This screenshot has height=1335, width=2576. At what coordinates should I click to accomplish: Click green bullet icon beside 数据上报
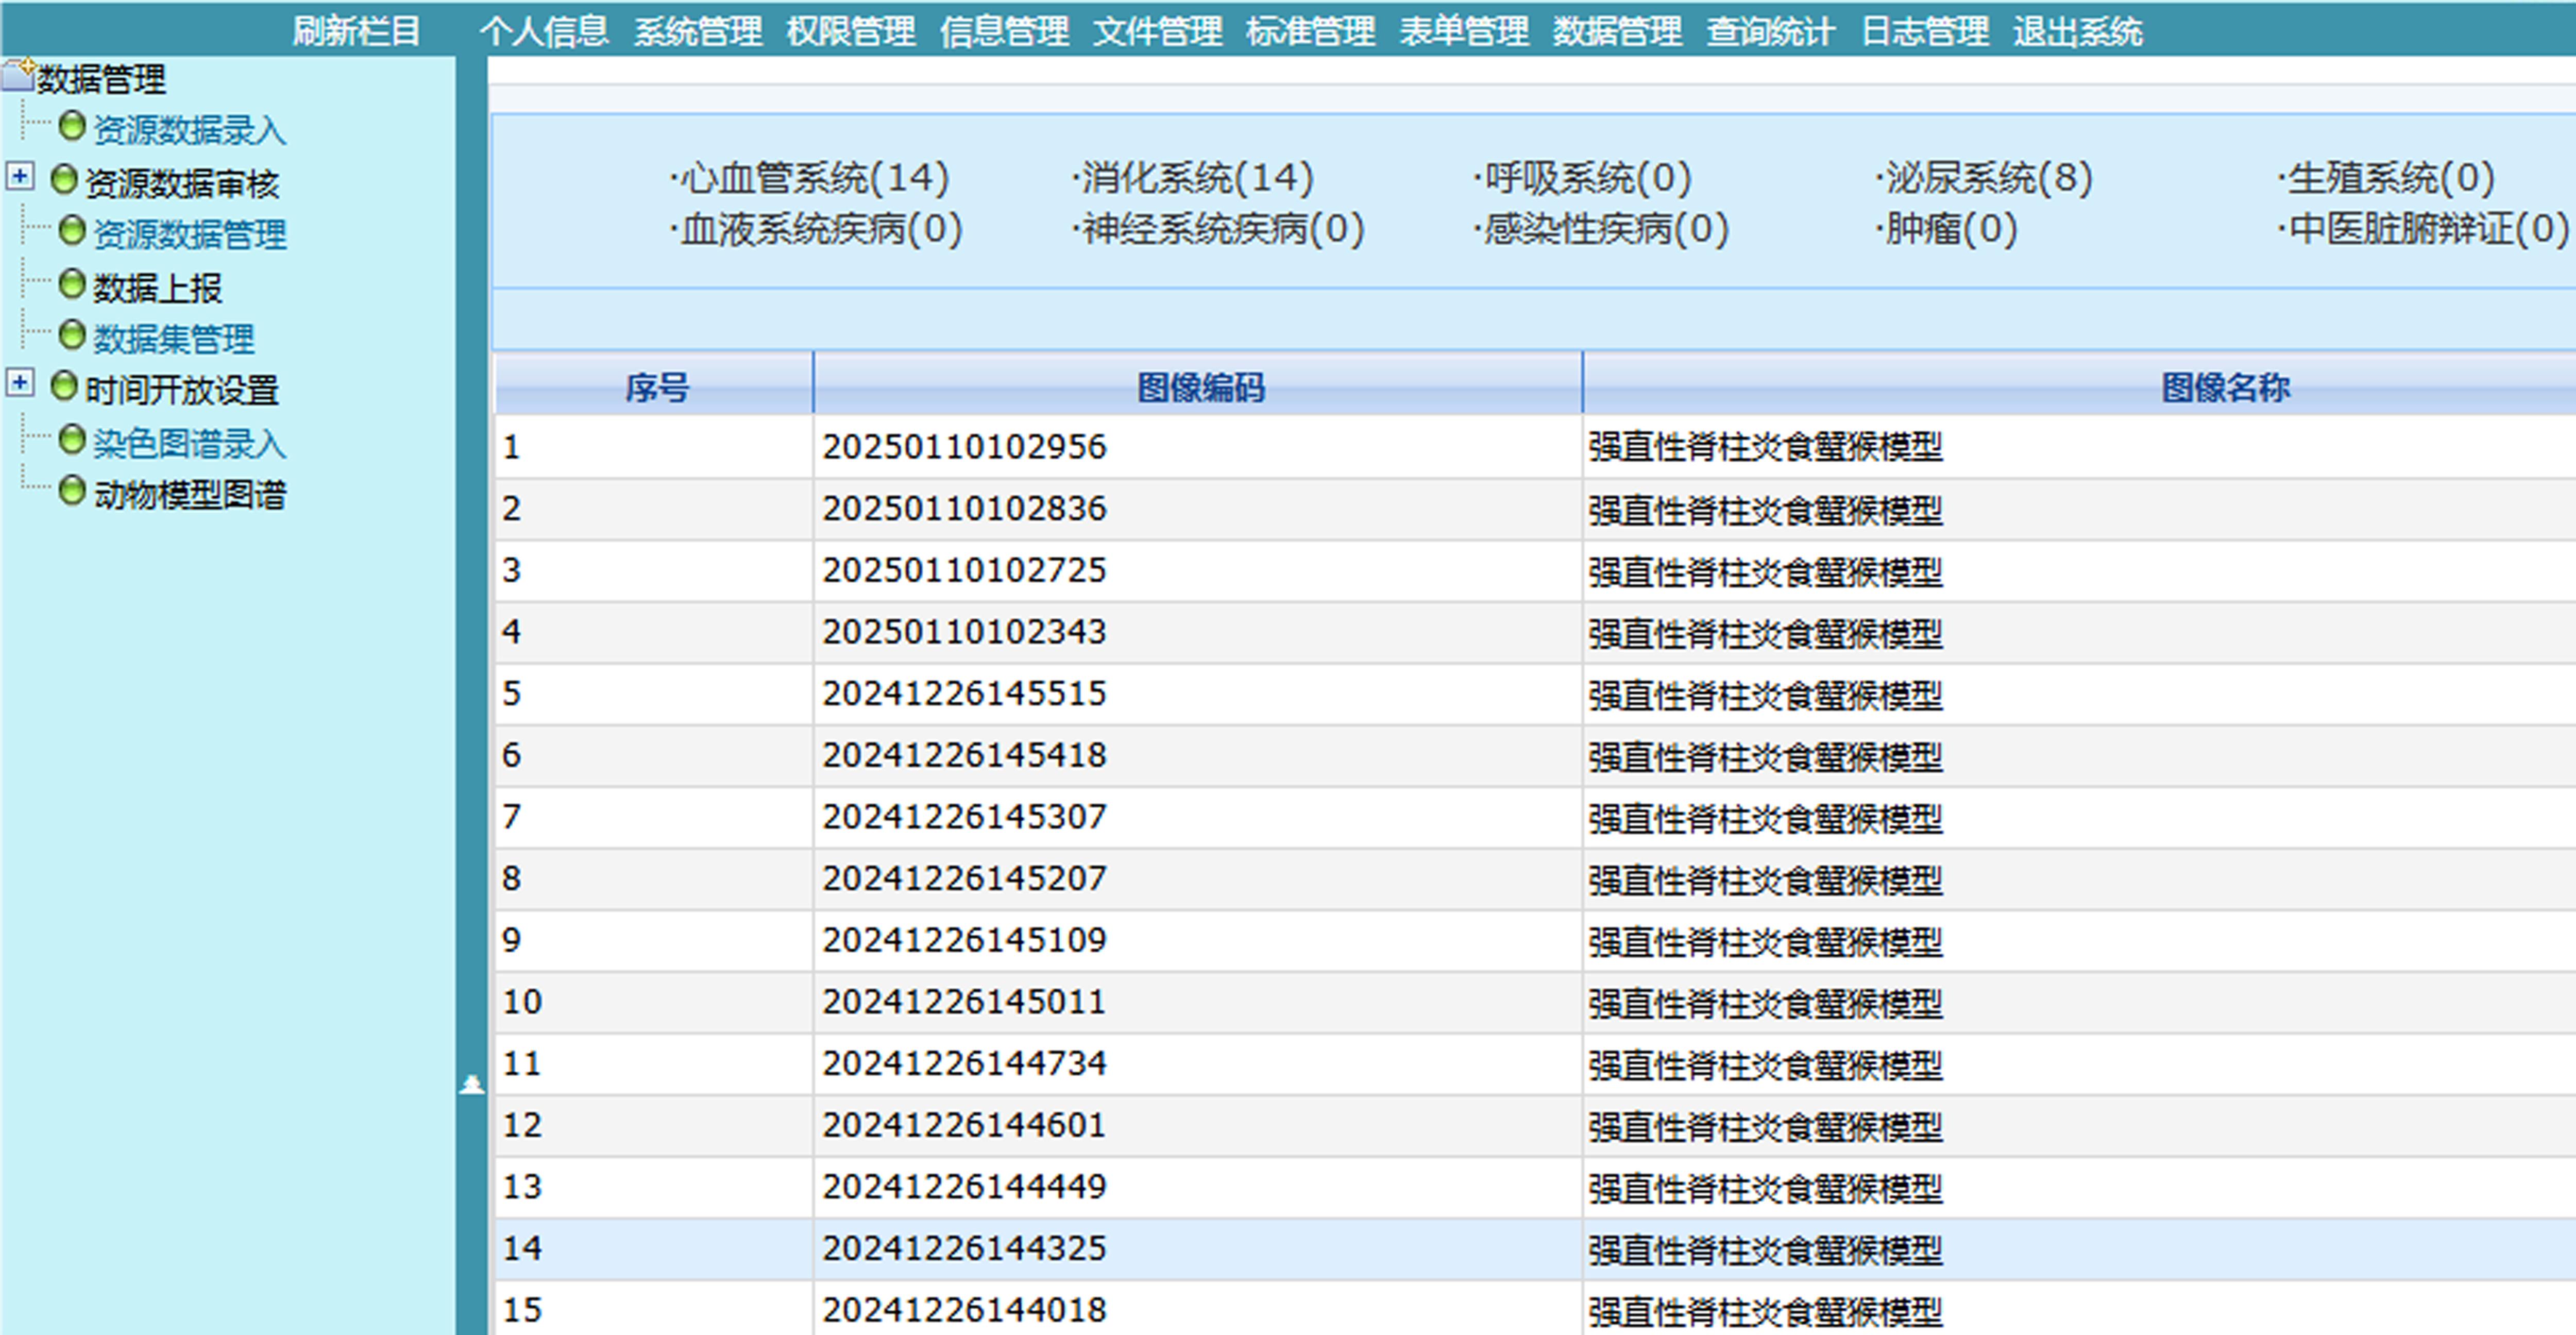click(71, 285)
